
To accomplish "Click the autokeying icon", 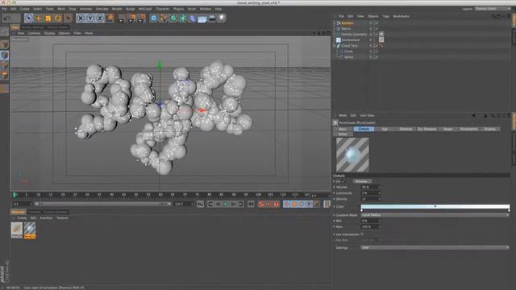I will pos(268,204).
